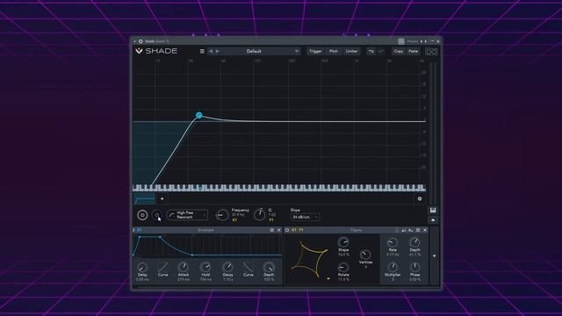The height and width of the screenshot is (316, 562).
Task: Collapse the Envelope modulator chevron
Action: (133, 230)
